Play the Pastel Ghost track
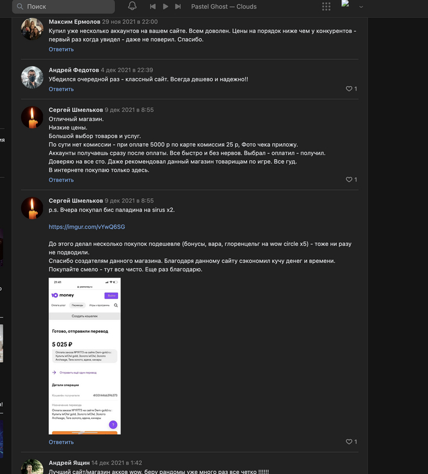 (165, 6)
